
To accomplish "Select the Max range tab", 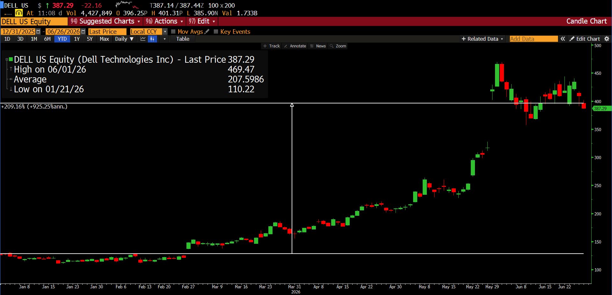I will coord(104,39).
